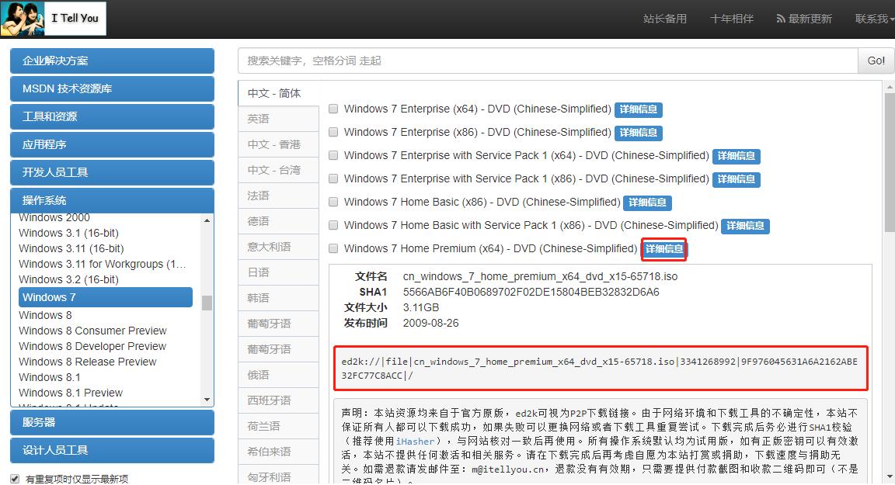The image size is (895, 485).
Task: Open 详细信息 for Windows 7 Enterprise SP1 (x86)
Action: click(736, 179)
